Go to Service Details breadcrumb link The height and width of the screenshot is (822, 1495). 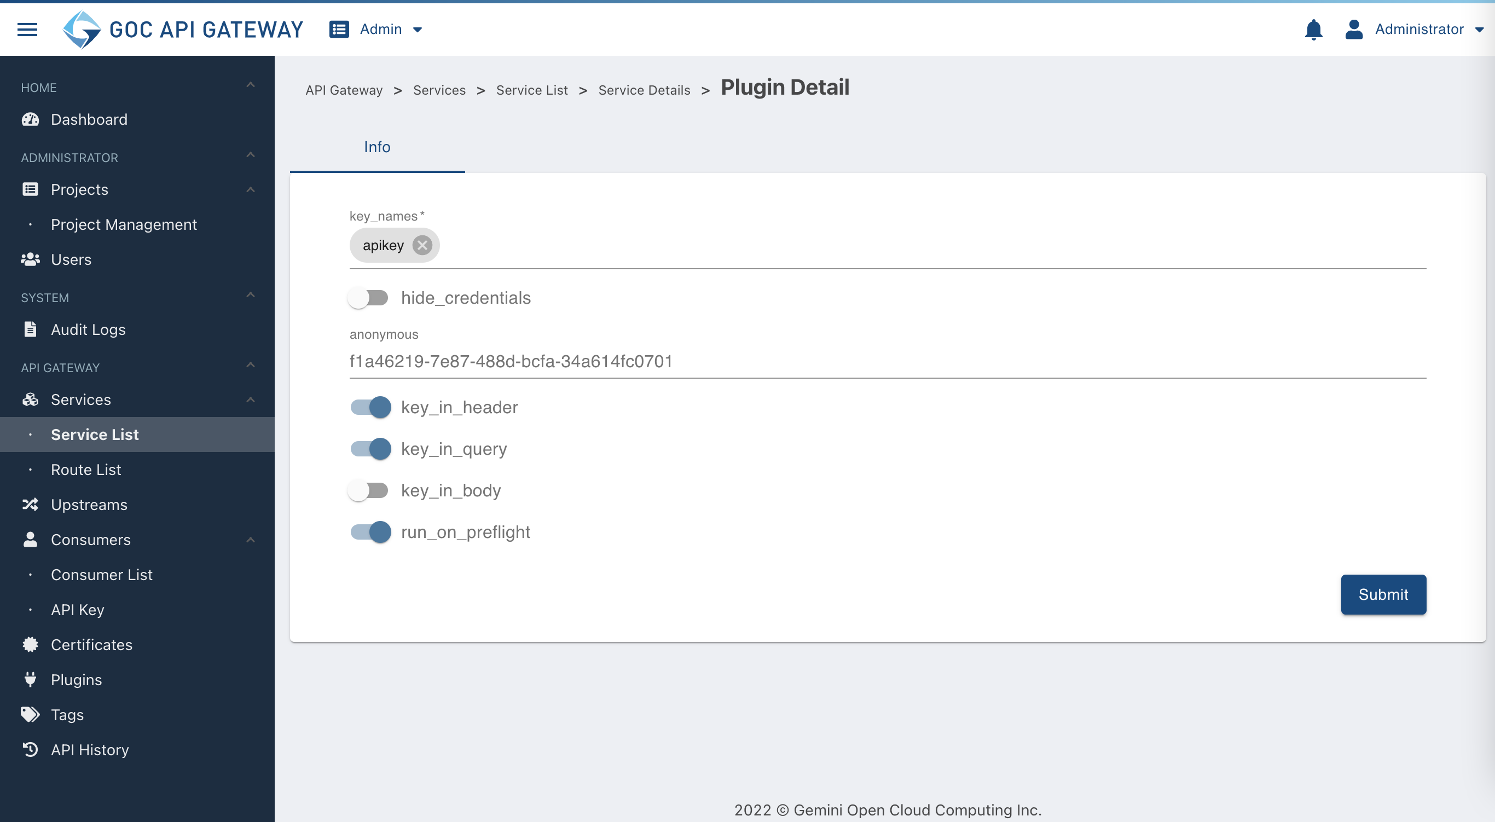pos(644,90)
